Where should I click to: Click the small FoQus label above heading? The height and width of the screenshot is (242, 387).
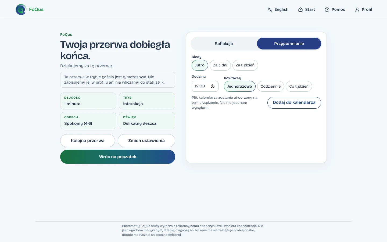pos(66,35)
